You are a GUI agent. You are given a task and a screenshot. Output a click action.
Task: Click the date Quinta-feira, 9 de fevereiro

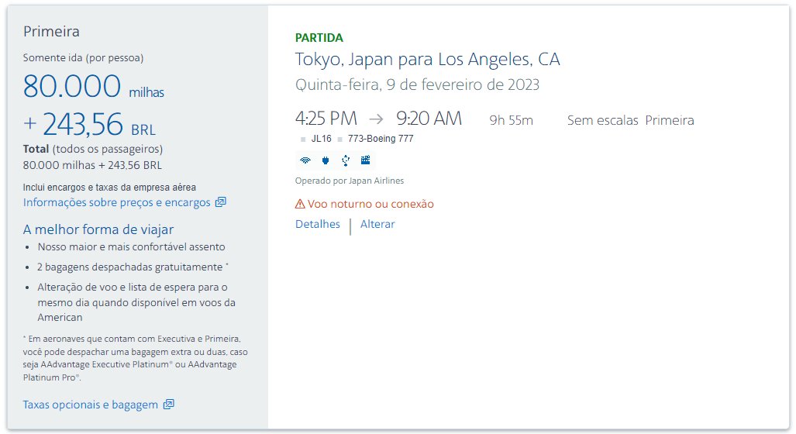[417, 84]
